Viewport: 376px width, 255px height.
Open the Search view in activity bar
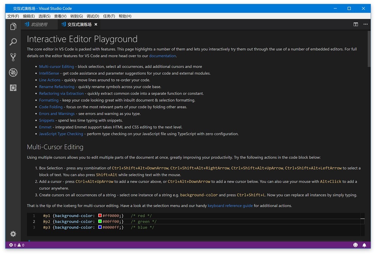pyautogui.click(x=13, y=42)
